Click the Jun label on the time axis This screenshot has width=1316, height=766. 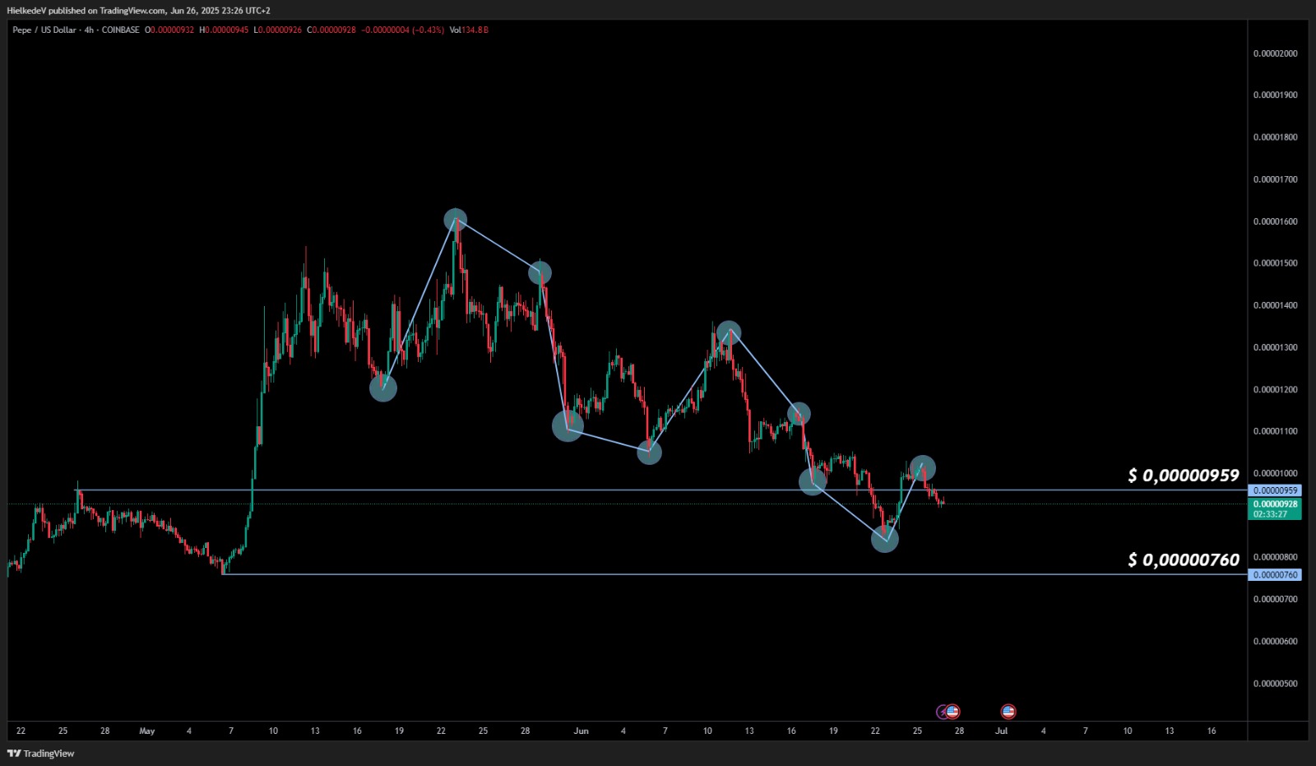click(x=581, y=731)
